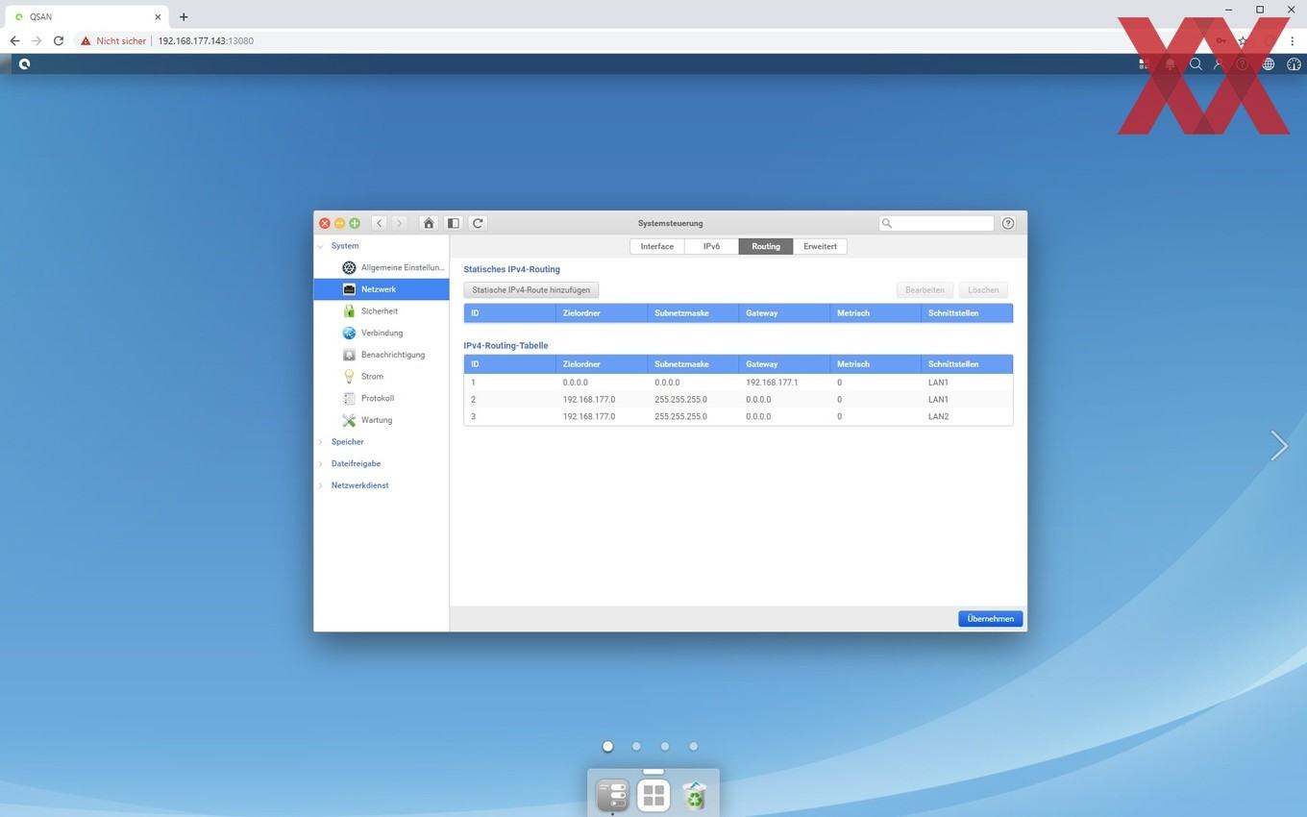Open the app grid in the dock

coord(653,796)
